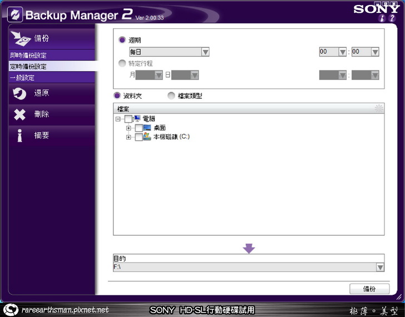
Task: Check the 桌面 folder checkbox
Action: [x=139, y=128]
